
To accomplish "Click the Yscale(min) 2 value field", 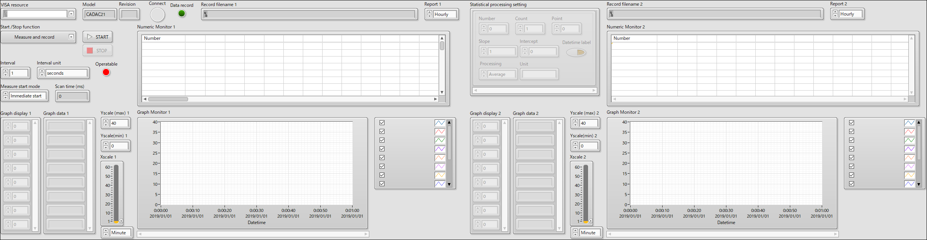I will click(x=589, y=146).
